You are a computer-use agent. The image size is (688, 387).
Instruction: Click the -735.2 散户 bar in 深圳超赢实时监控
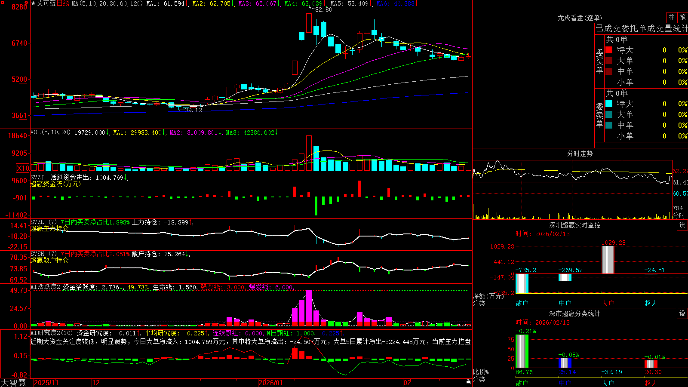[x=522, y=283]
